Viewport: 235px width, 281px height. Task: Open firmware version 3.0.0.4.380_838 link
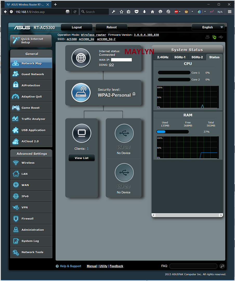click(146, 35)
